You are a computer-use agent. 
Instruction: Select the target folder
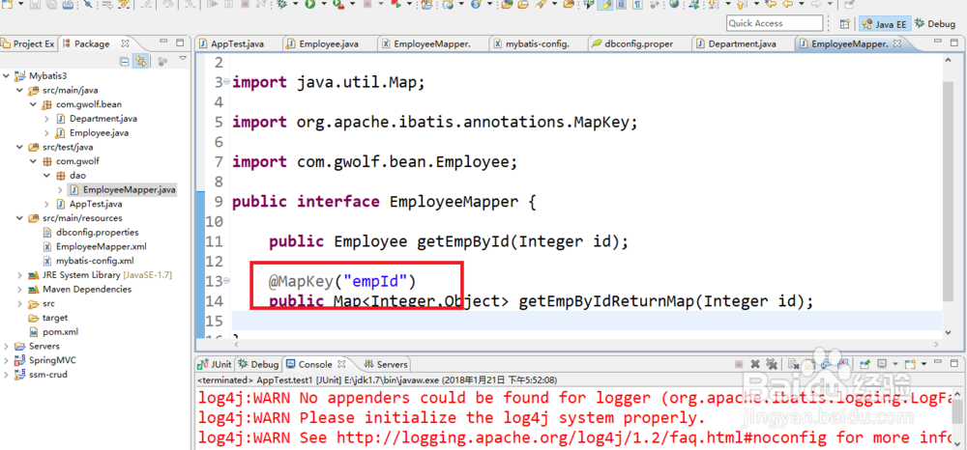click(48, 318)
